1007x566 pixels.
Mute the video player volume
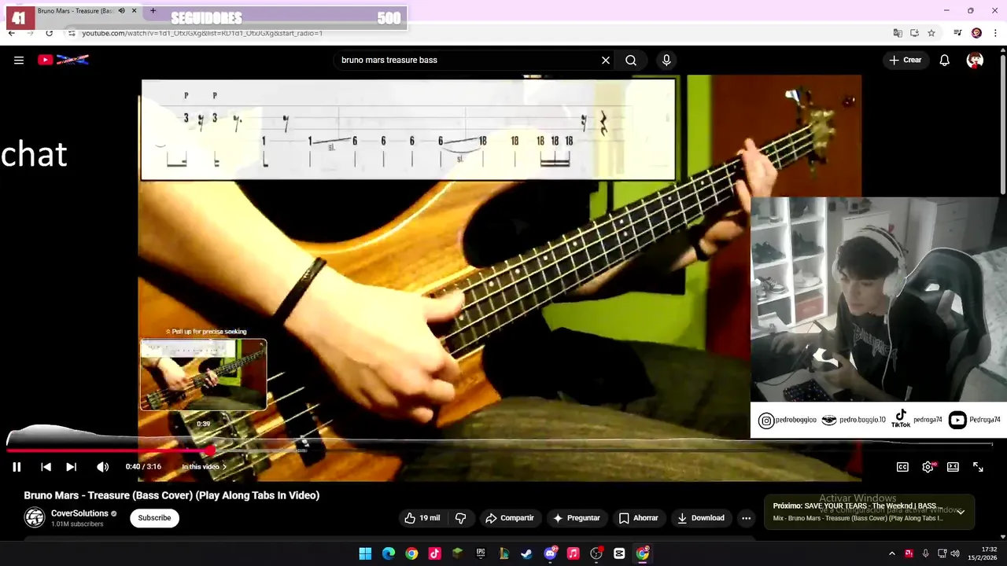point(102,467)
